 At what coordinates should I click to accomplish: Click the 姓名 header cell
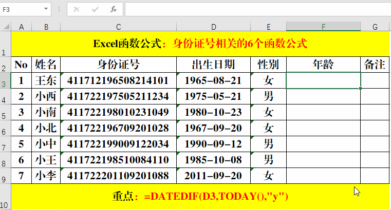pyautogui.click(x=46, y=65)
